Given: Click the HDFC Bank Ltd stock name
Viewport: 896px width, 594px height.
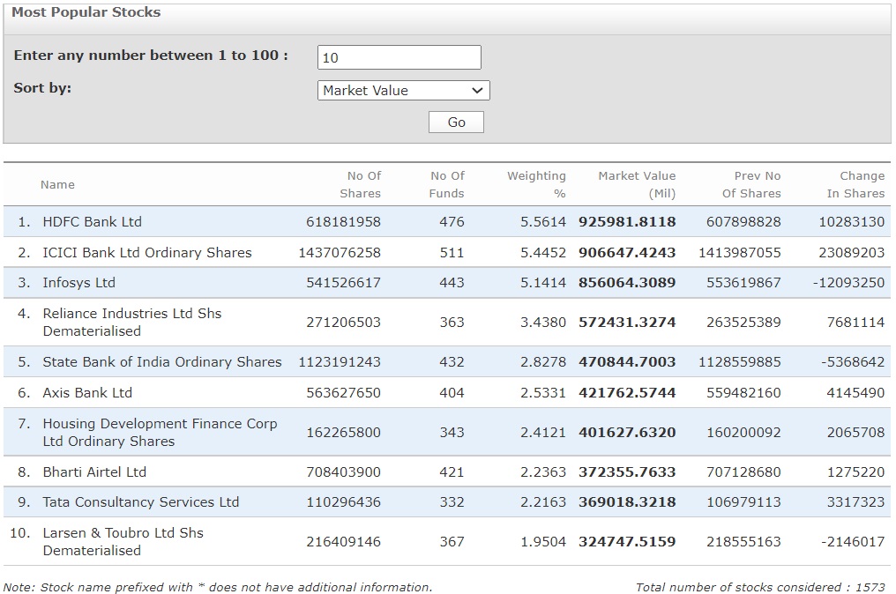Looking at the screenshot, I should pyautogui.click(x=92, y=222).
